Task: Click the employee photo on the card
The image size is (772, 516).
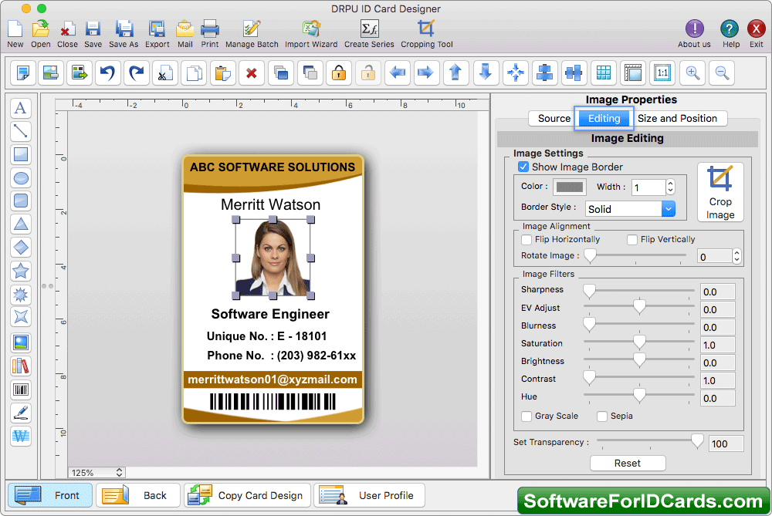Action: 273,258
